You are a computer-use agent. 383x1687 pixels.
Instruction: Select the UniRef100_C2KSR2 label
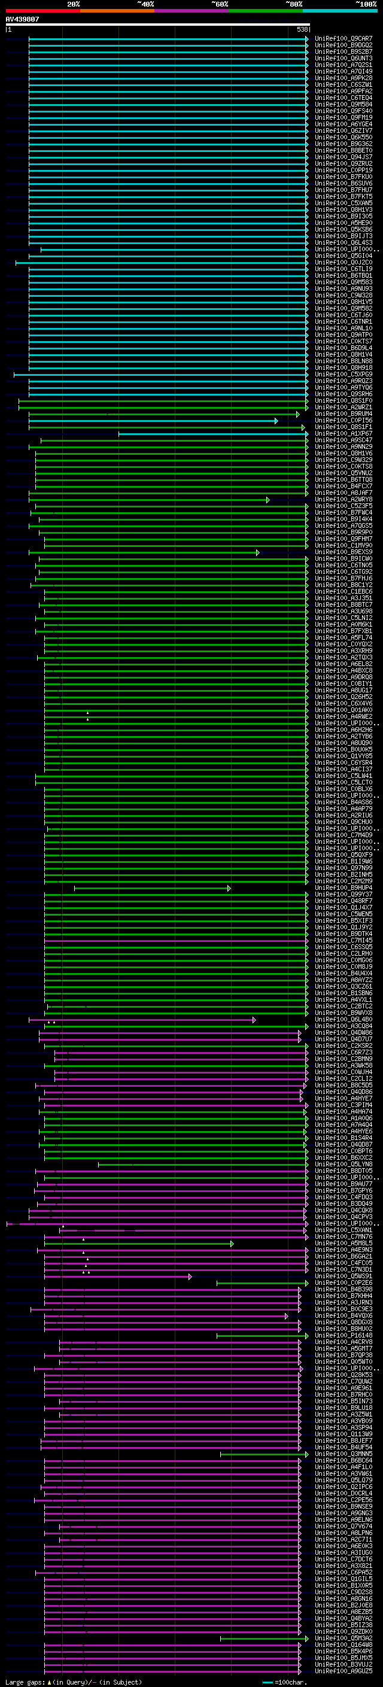point(344,1046)
